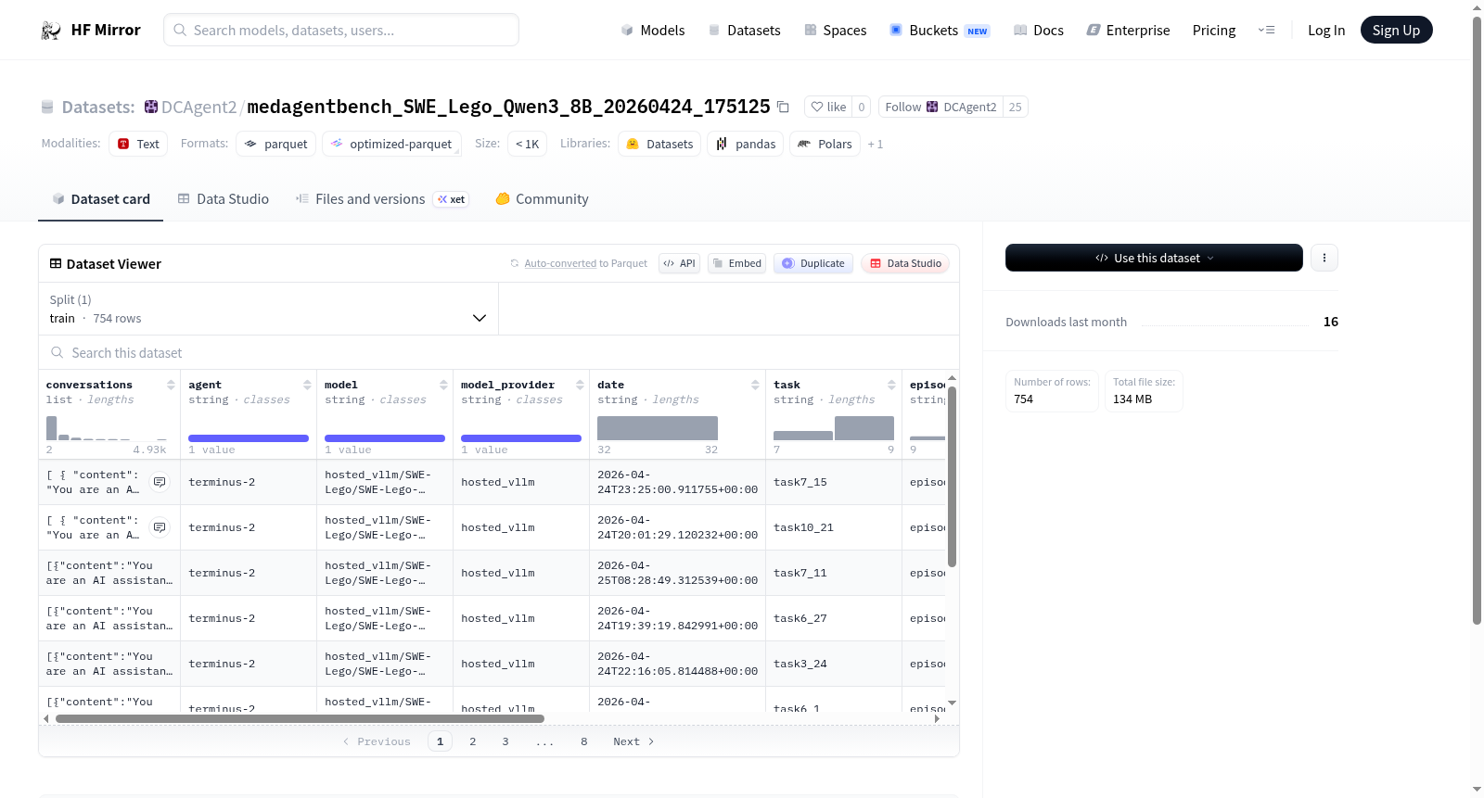Open the HF Mirror home logo

pos(91,30)
